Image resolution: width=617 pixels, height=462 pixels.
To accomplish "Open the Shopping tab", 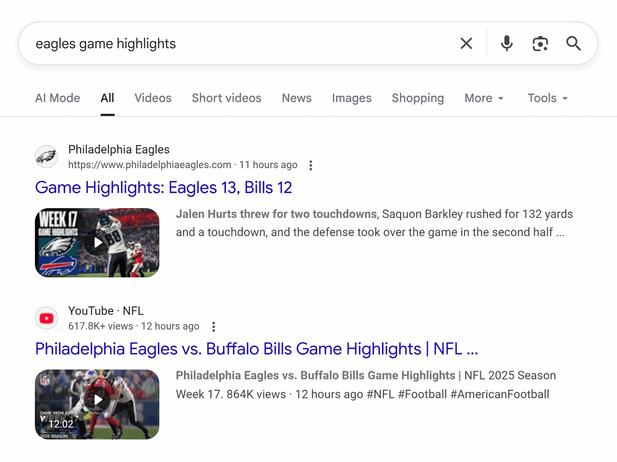I will (x=418, y=98).
